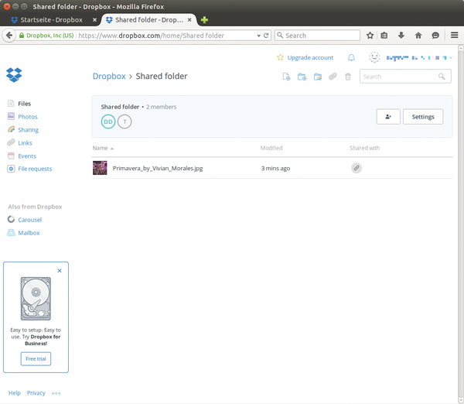This screenshot has height=404, width=464.
Task: Click the smiley avatar icon
Action: (x=374, y=57)
